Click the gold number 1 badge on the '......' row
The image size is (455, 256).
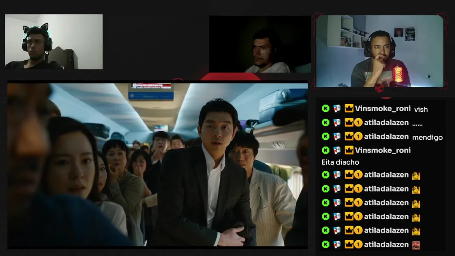coord(358,123)
